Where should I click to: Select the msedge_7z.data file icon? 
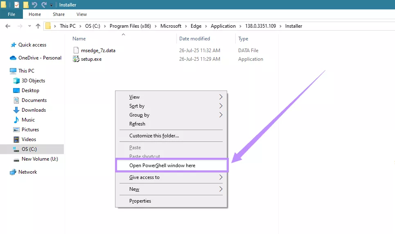coord(76,50)
